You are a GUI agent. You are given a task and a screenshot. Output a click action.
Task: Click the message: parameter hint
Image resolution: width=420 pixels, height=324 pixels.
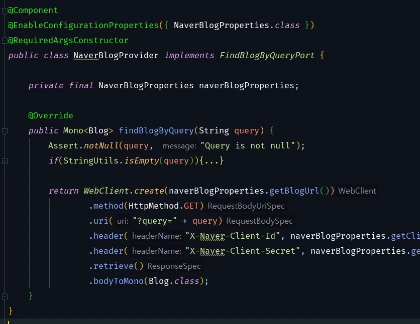(179, 146)
